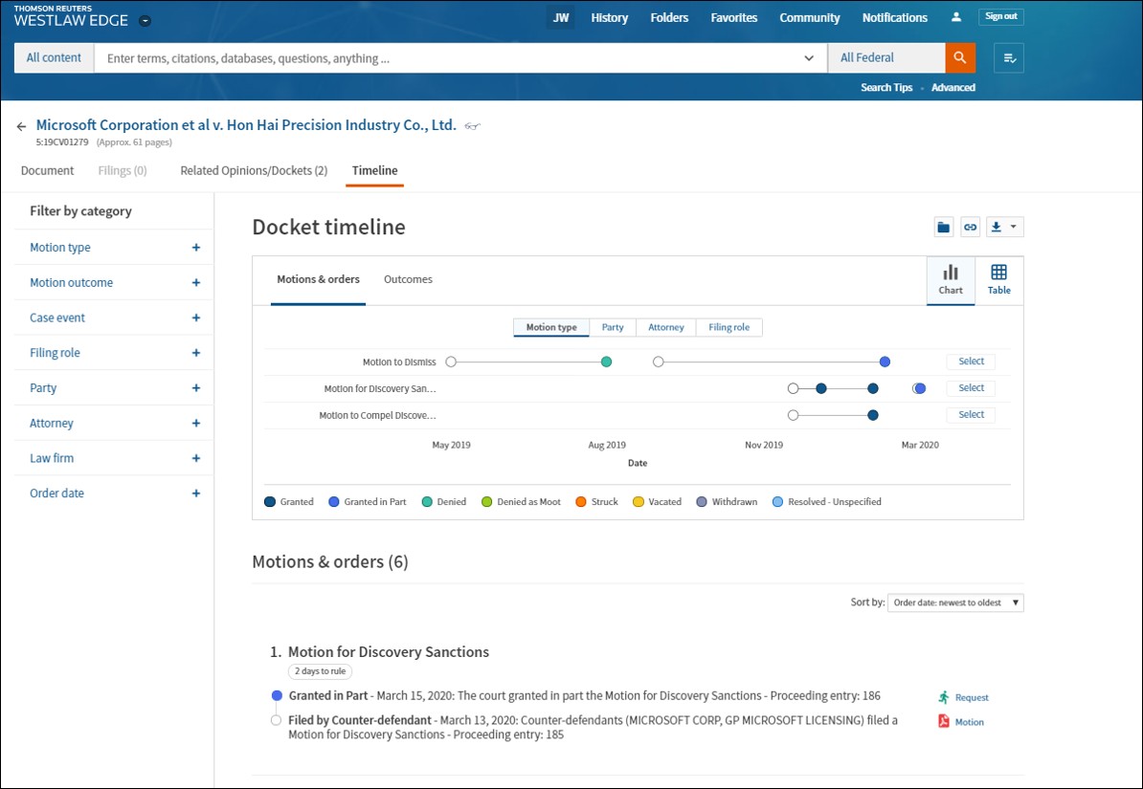Open the Motion PDF icon link
Image resolution: width=1143 pixels, height=789 pixels.
[943, 721]
